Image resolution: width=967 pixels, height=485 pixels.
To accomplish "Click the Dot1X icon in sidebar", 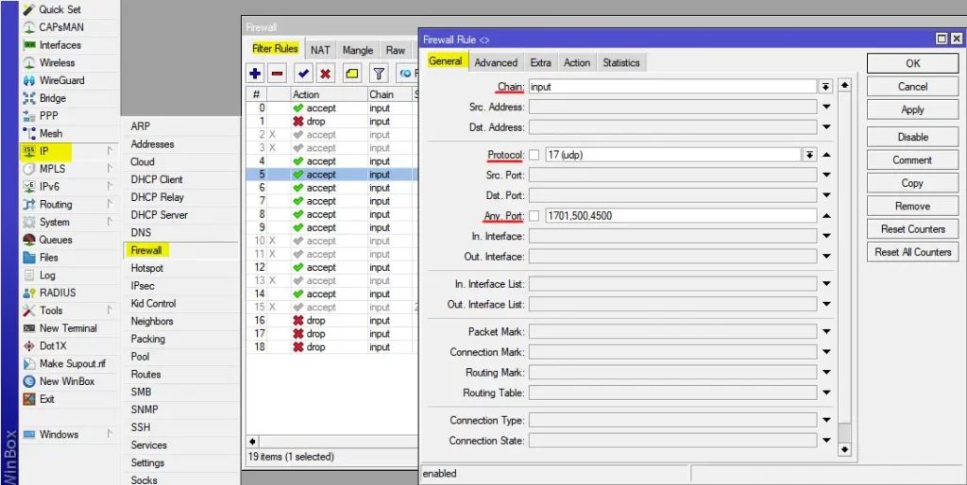I will click(29, 345).
